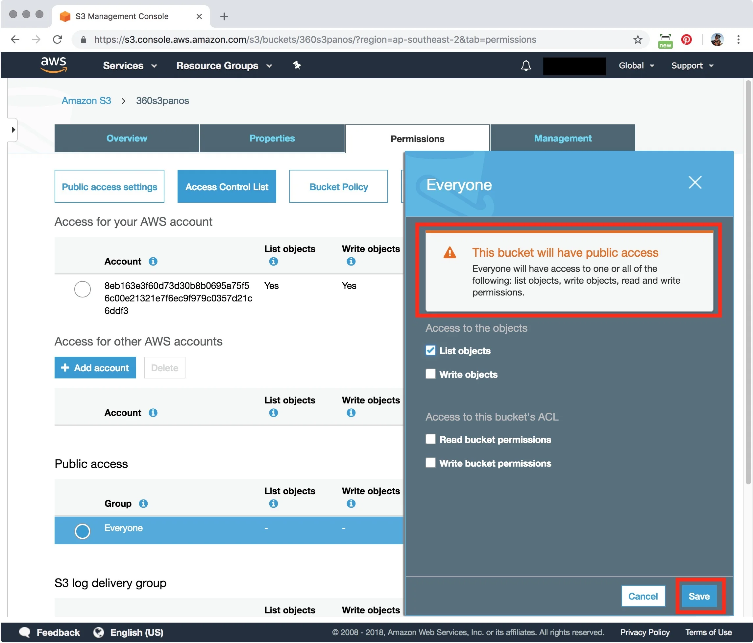Close the Everyone panel with X
This screenshot has height=643, width=753.
695,182
